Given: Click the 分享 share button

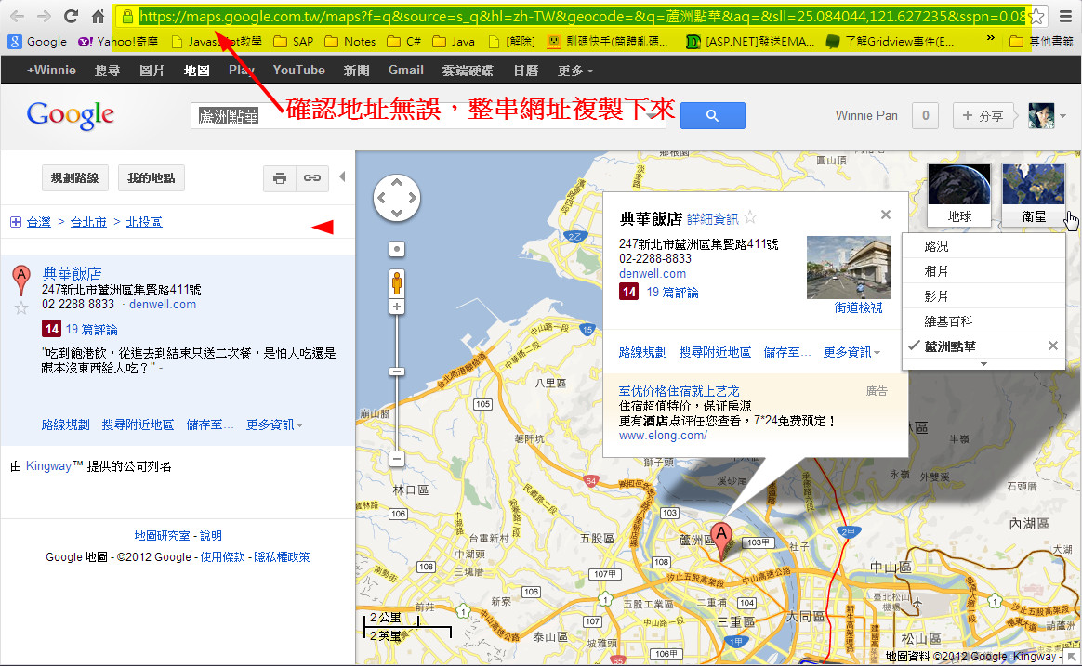Looking at the screenshot, I should (983, 116).
